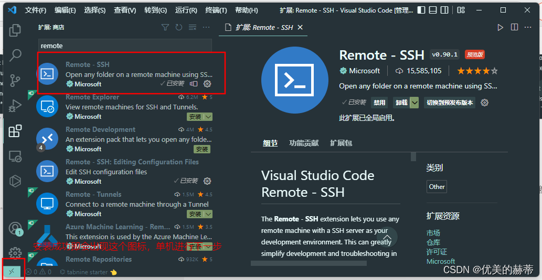Open the Explorer view in activity bar
Image resolution: width=542 pixels, height=280 pixels.
click(x=15, y=30)
